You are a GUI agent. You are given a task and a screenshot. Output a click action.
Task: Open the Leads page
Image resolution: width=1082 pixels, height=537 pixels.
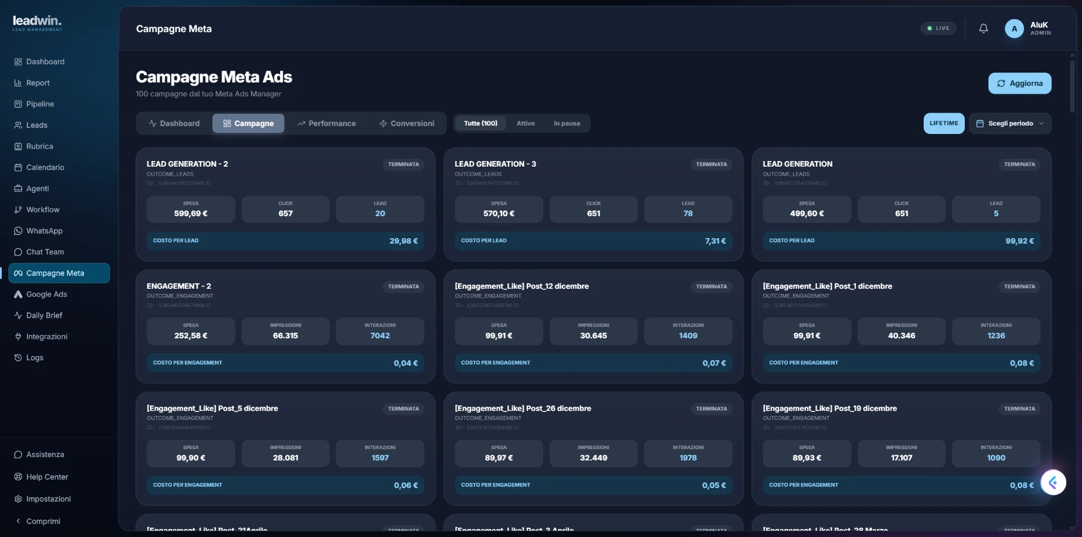pyautogui.click(x=59, y=125)
